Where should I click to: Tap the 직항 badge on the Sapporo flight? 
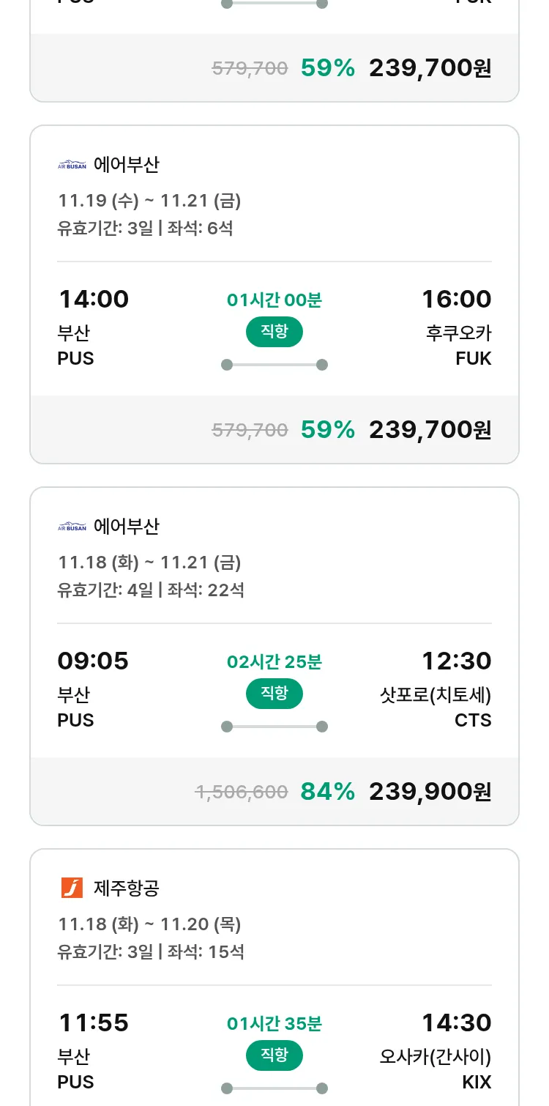(274, 694)
